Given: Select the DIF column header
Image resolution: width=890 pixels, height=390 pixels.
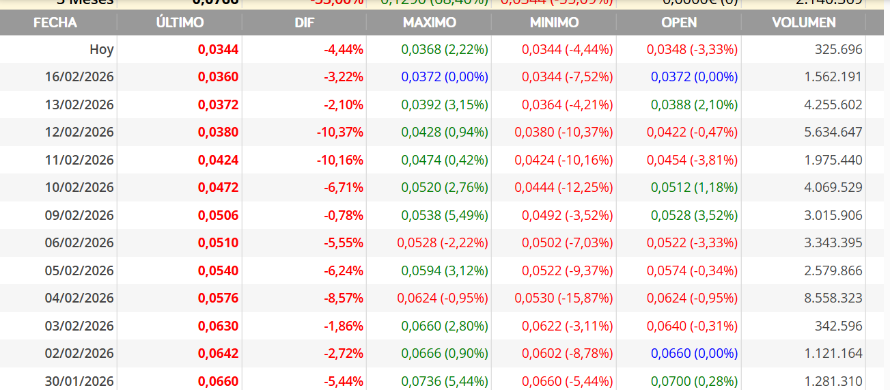Looking at the screenshot, I should tap(305, 23).
